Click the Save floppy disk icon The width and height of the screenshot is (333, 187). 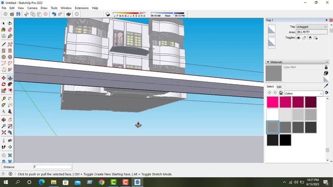(18, 14)
